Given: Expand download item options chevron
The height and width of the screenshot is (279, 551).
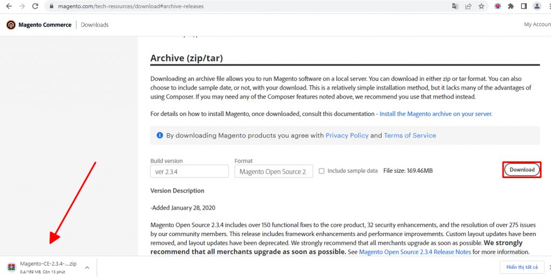Looking at the screenshot, I should click(x=87, y=268).
